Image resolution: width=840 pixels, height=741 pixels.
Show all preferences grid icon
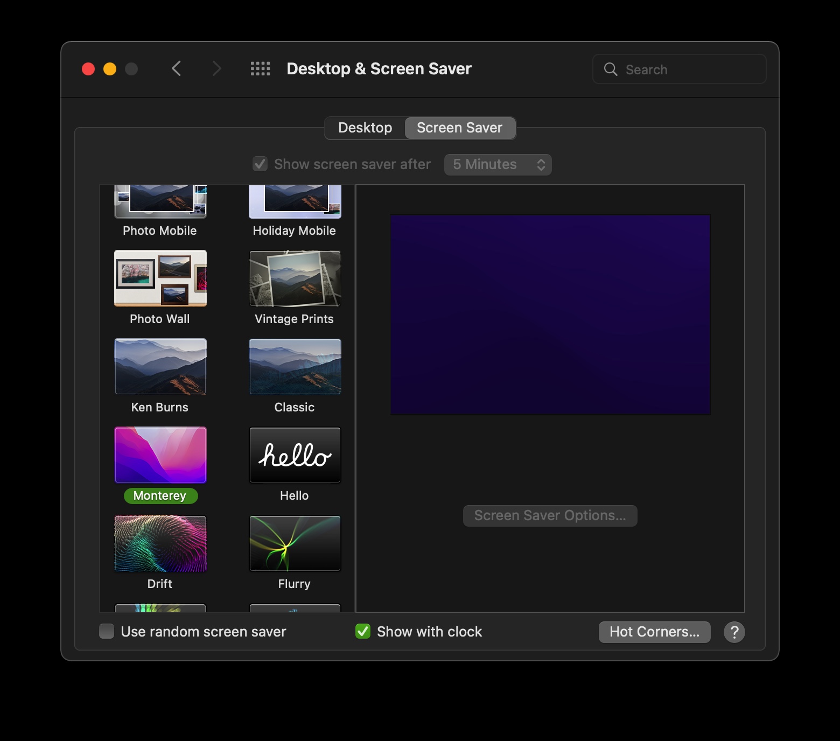point(261,68)
